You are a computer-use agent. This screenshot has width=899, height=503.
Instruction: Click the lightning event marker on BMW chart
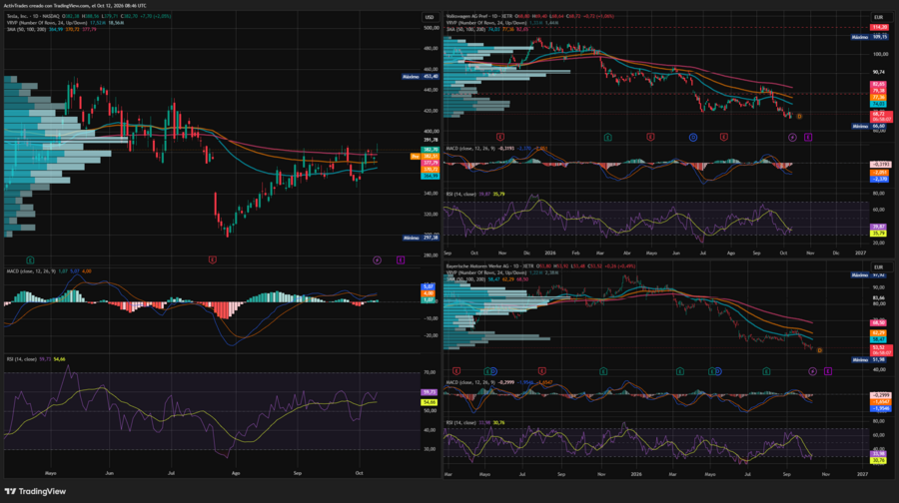(812, 372)
